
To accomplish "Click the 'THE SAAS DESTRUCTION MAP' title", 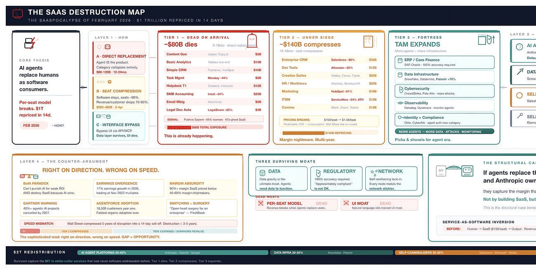I will [86, 12].
